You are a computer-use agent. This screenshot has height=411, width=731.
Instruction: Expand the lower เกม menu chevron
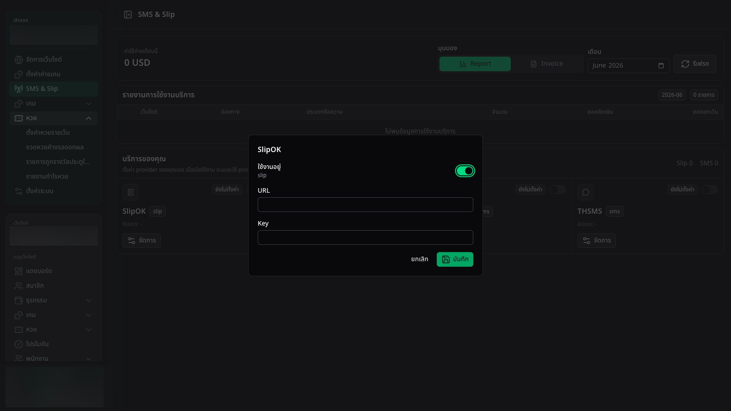[89, 315]
